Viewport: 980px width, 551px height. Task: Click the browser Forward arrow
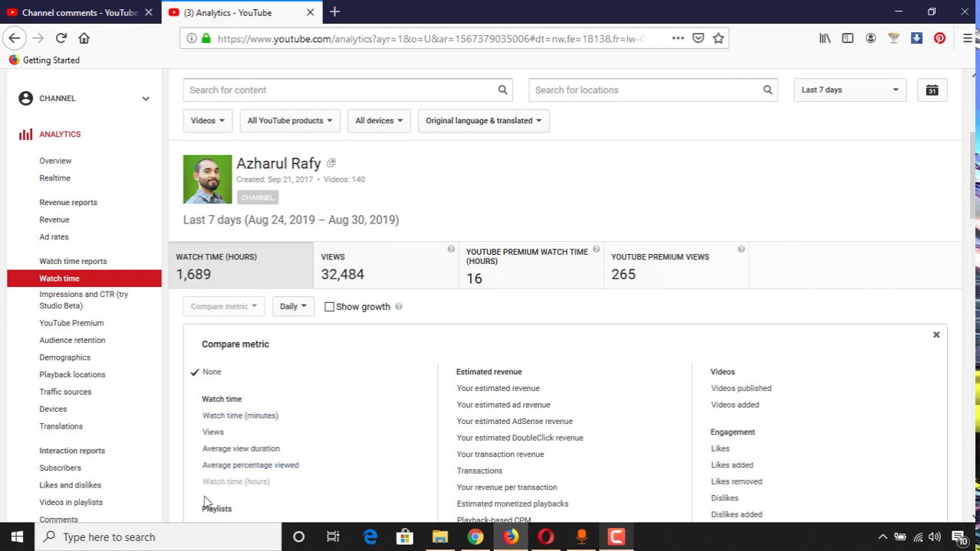pos(38,38)
